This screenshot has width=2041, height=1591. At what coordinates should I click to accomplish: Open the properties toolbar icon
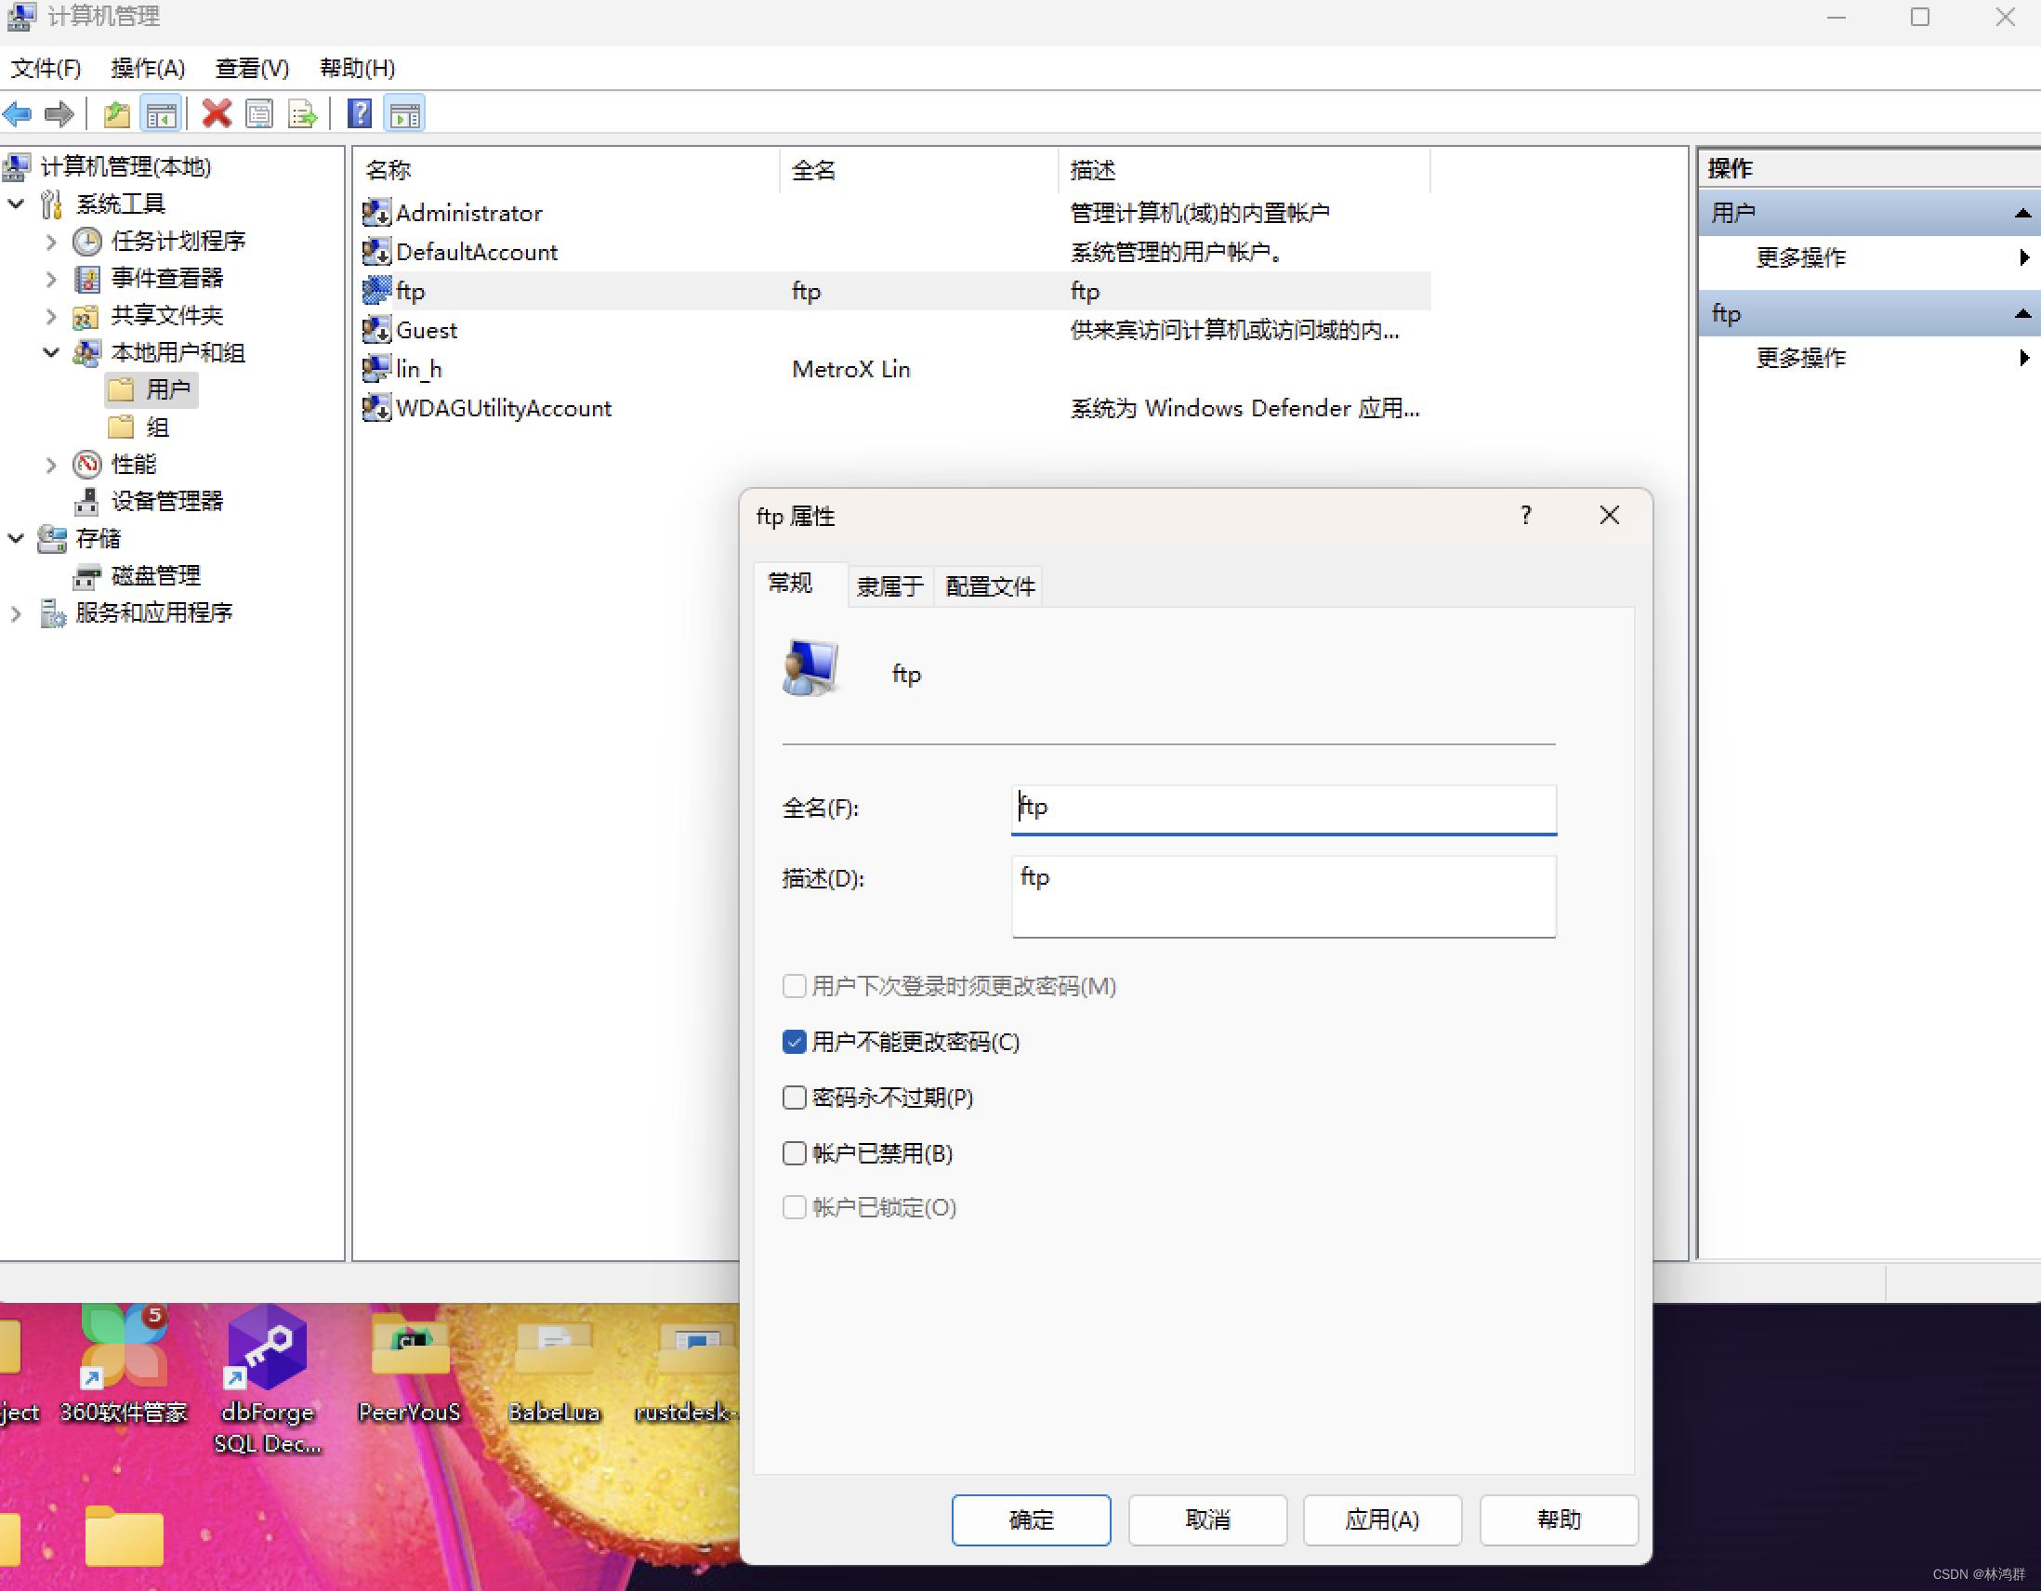(259, 114)
